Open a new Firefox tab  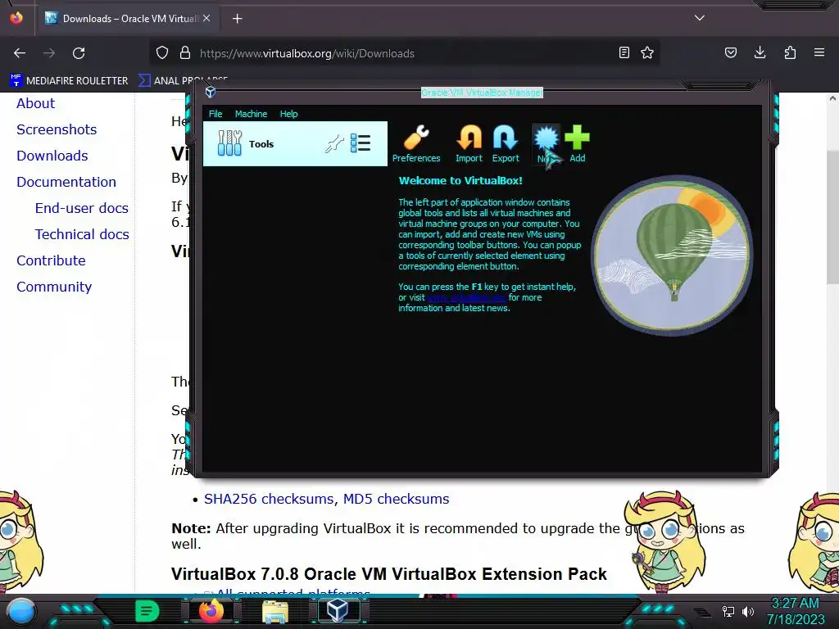point(237,19)
